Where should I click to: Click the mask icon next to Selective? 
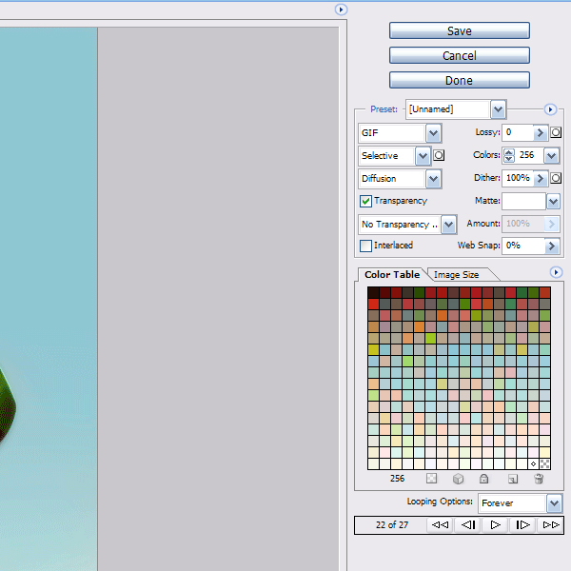[x=439, y=155]
